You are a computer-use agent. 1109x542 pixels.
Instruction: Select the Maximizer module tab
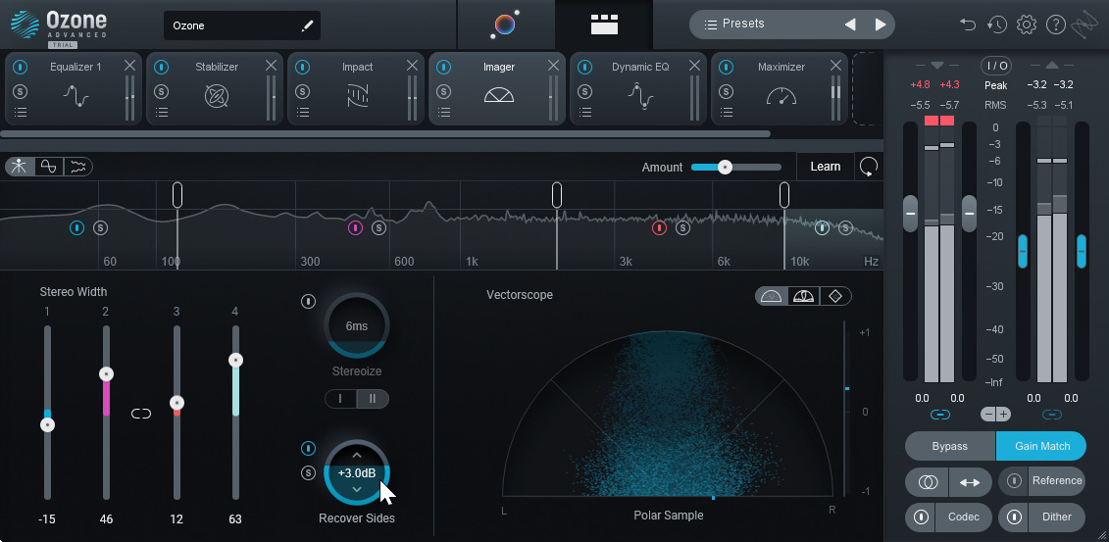coord(781,89)
